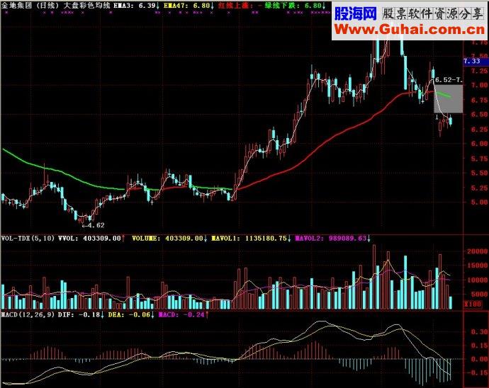Click the 6.00 price axis label
489x388 pixels.
[x=480, y=144]
